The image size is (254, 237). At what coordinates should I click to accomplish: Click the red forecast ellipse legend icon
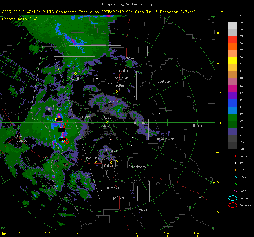(x=233, y=205)
